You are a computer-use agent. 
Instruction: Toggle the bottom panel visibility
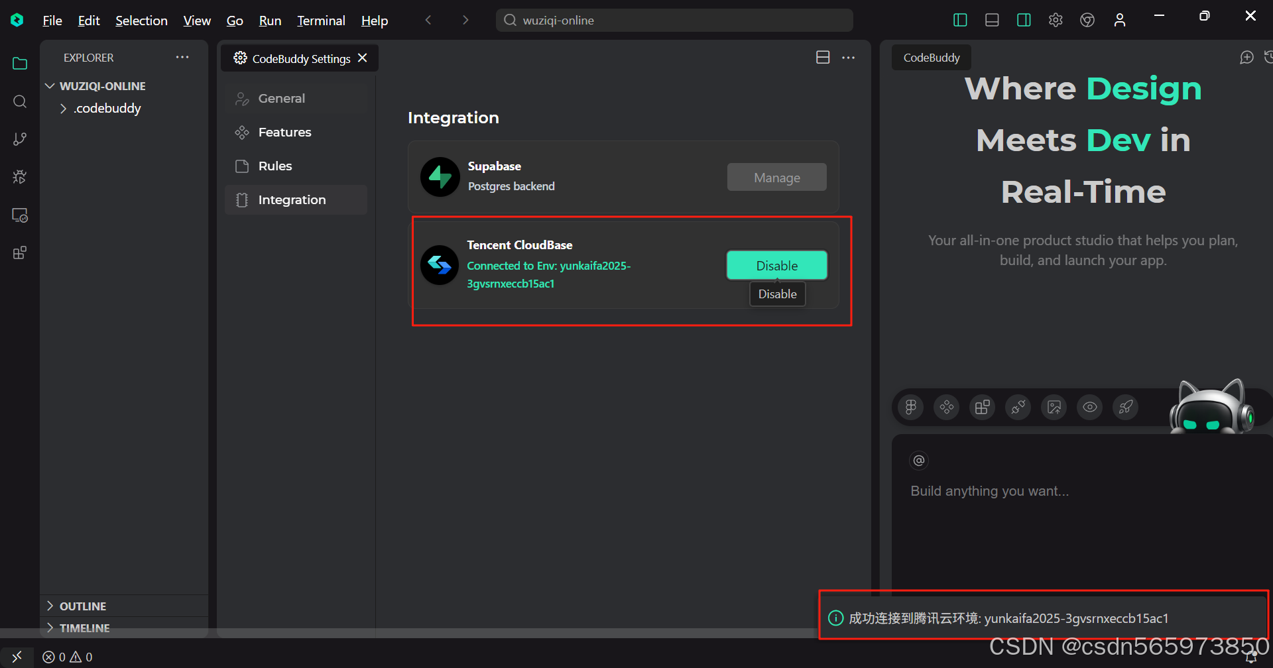tap(991, 20)
